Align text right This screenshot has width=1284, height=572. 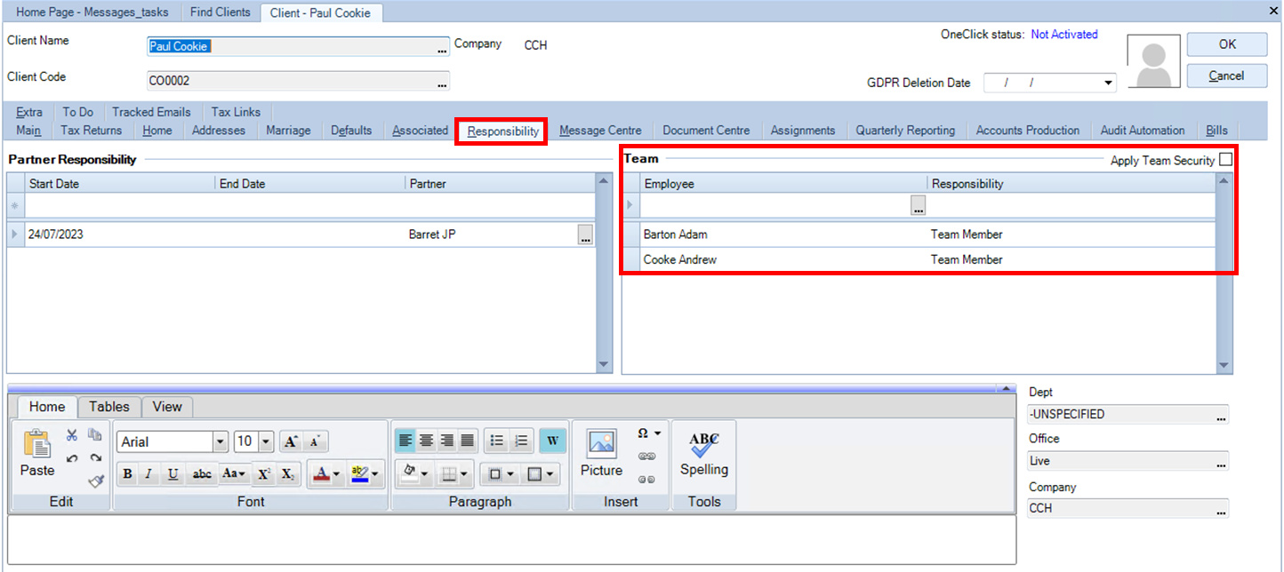(446, 441)
